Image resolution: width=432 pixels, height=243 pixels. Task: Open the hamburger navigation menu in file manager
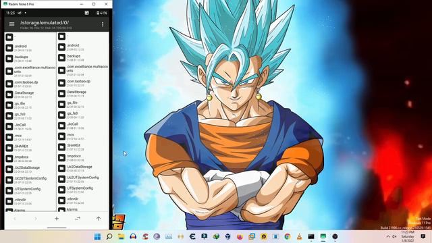coord(11,24)
